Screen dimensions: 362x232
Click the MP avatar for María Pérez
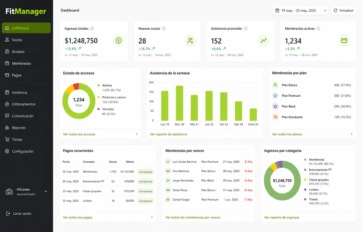coord(168,190)
